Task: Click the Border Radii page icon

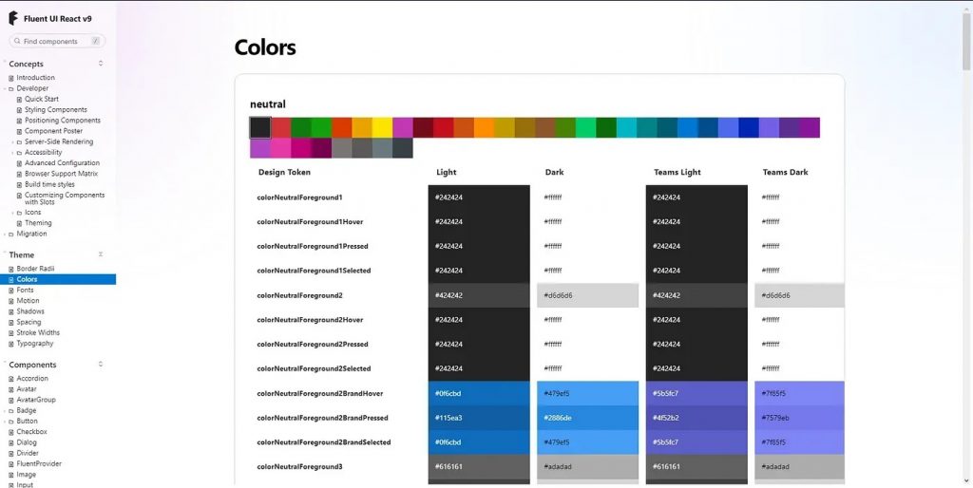Action: pos(11,269)
